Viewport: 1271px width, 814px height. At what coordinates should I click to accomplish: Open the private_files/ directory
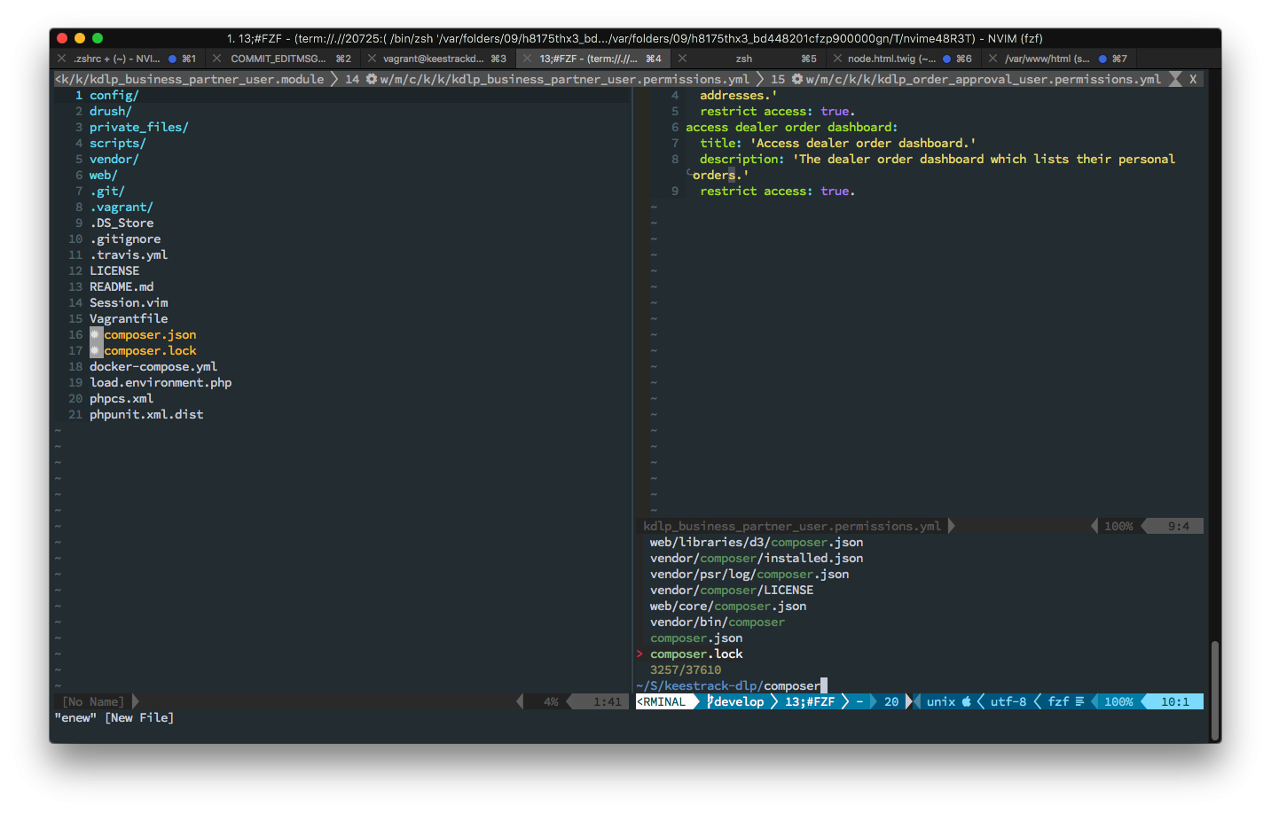coord(139,127)
